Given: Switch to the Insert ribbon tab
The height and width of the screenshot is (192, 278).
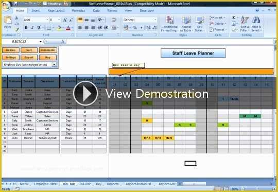Looking at the screenshot, I should pyautogui.click(x=36, y=11).
